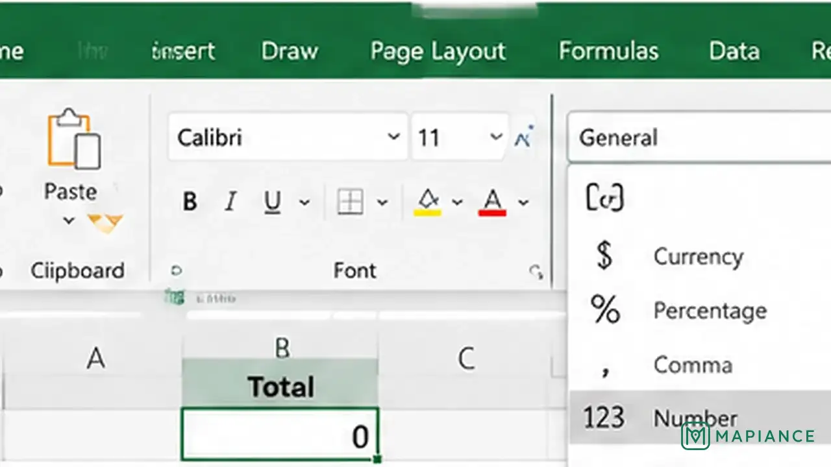Open the font color dropdown arrow

pyautogui.click(x=523, y=202)
